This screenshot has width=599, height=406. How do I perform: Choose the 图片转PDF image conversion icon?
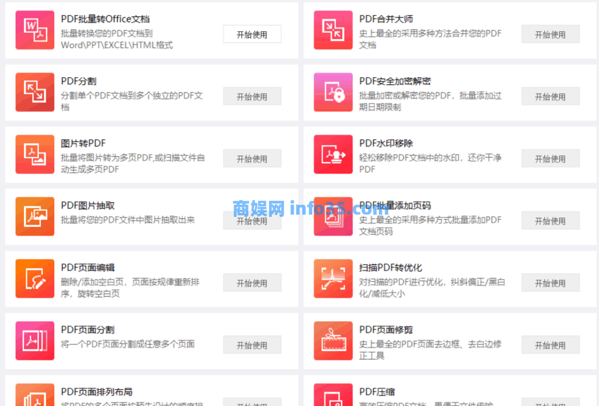point(35,154)
